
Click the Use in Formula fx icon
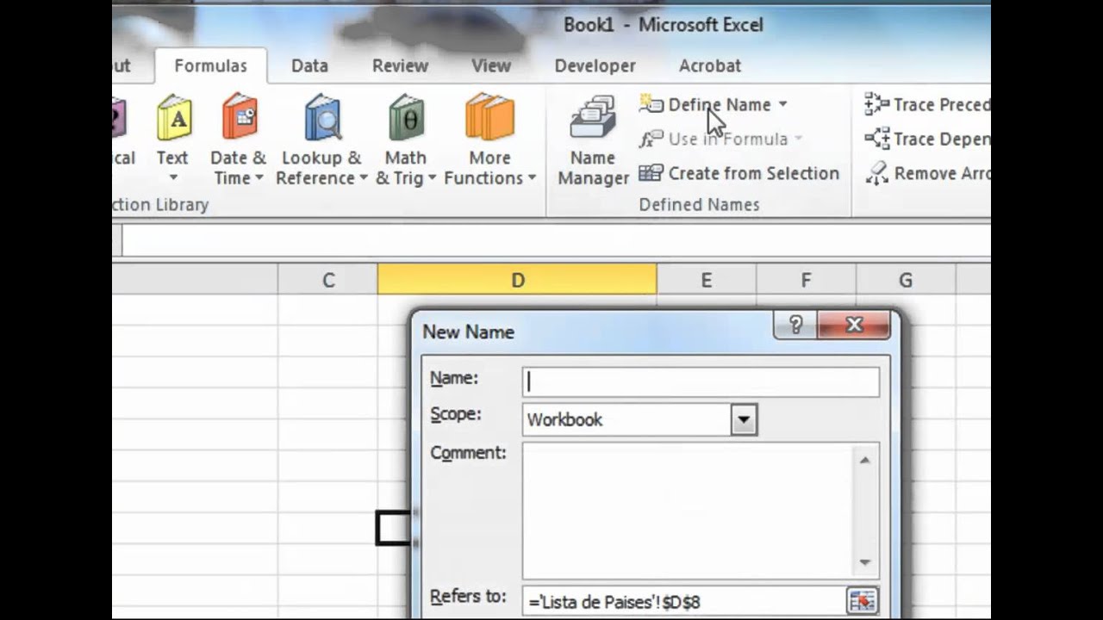[651, 139]
